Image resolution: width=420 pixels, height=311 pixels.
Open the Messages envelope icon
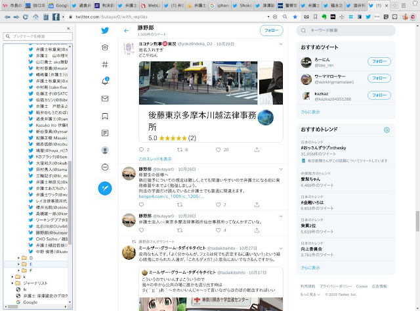105,99
